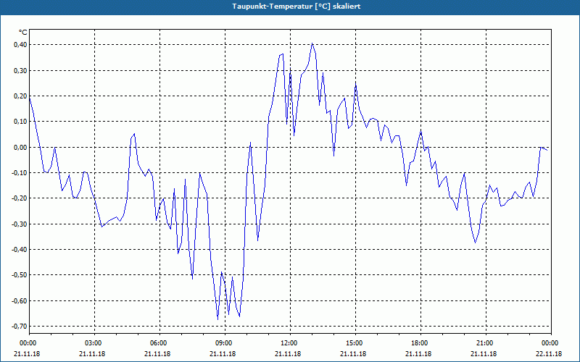Click the 0,20 y-axis value
This screenshot has width=580, height=362.
coord(20,96)
